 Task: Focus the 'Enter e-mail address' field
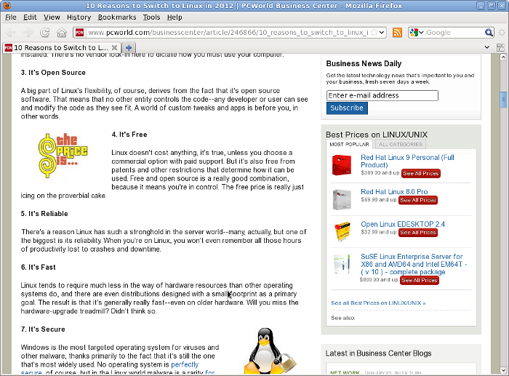(382, 95)
